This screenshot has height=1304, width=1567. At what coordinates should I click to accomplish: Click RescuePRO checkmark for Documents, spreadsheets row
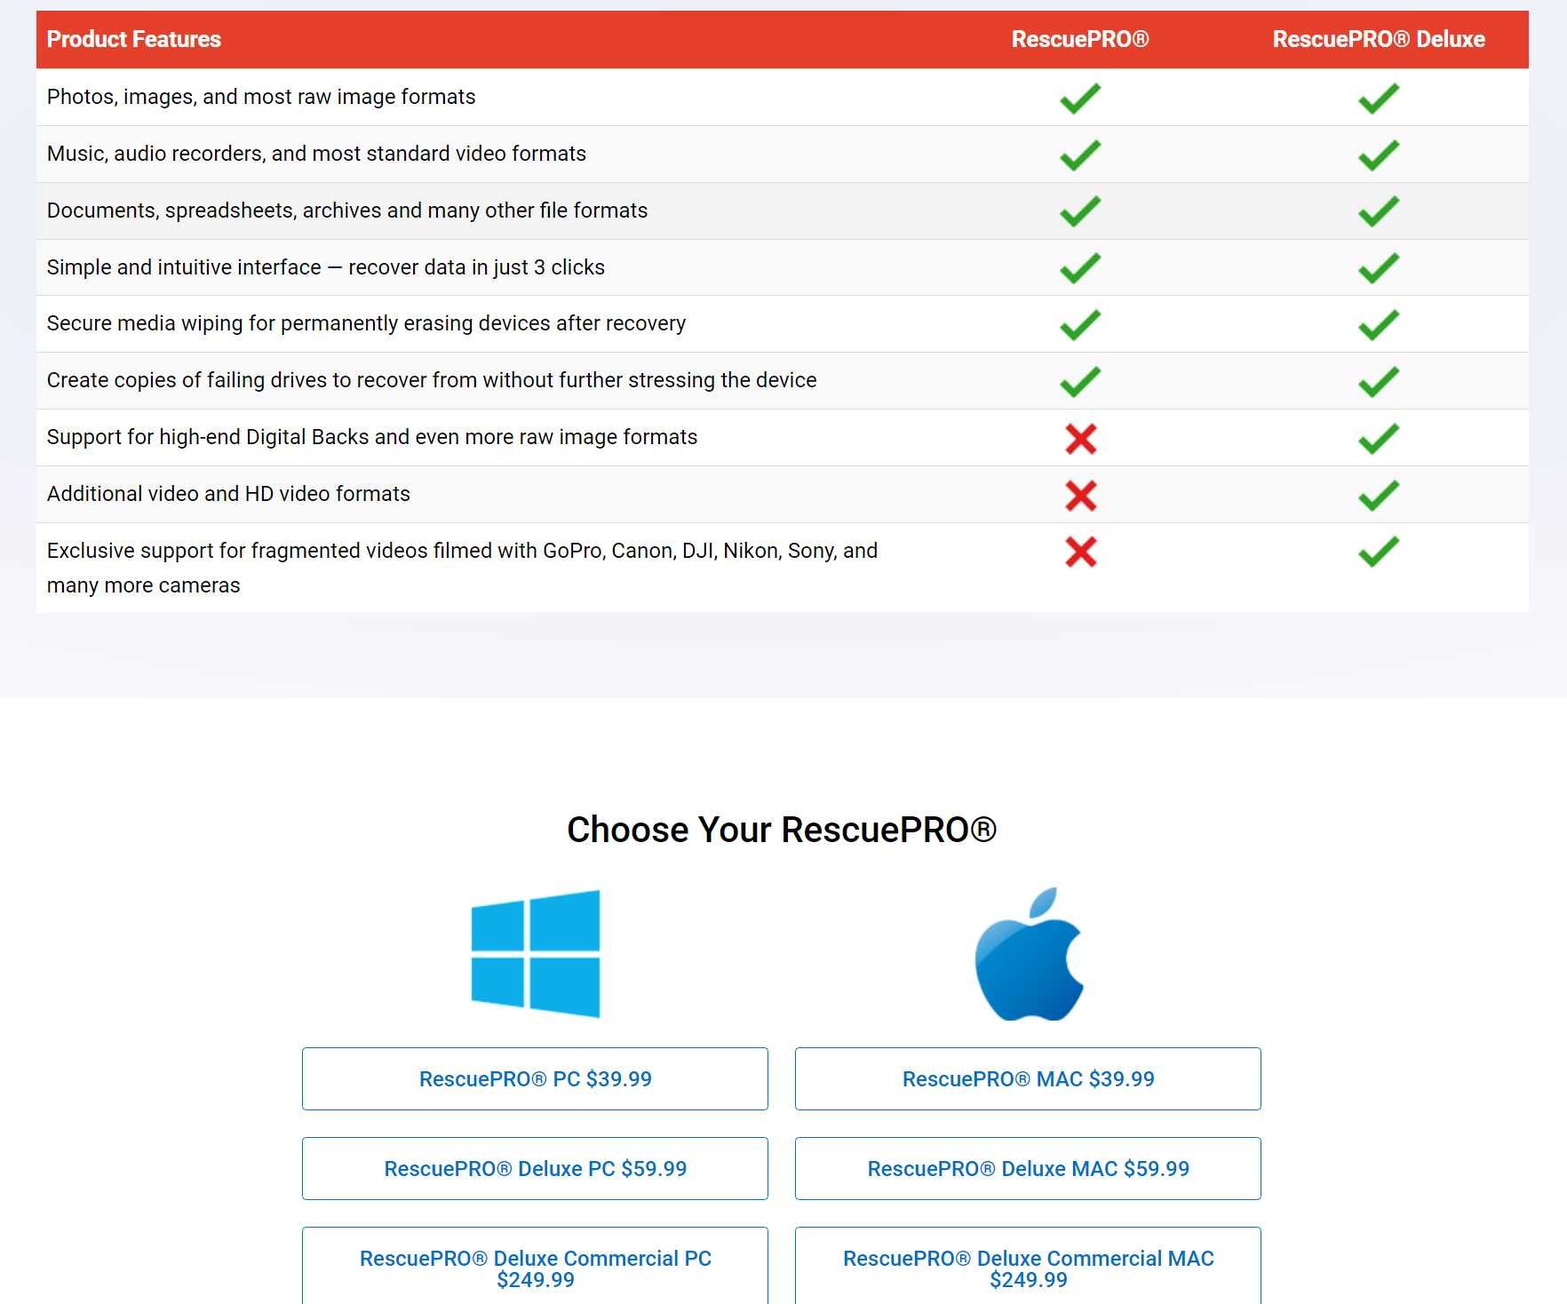point(1080,211)
